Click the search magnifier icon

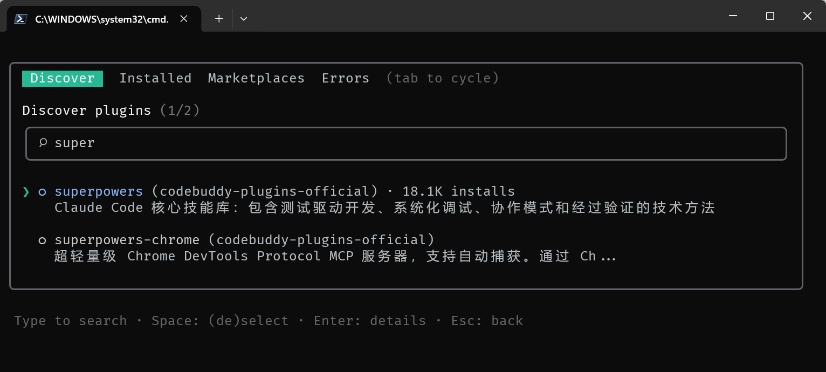[x=43, y=143]
